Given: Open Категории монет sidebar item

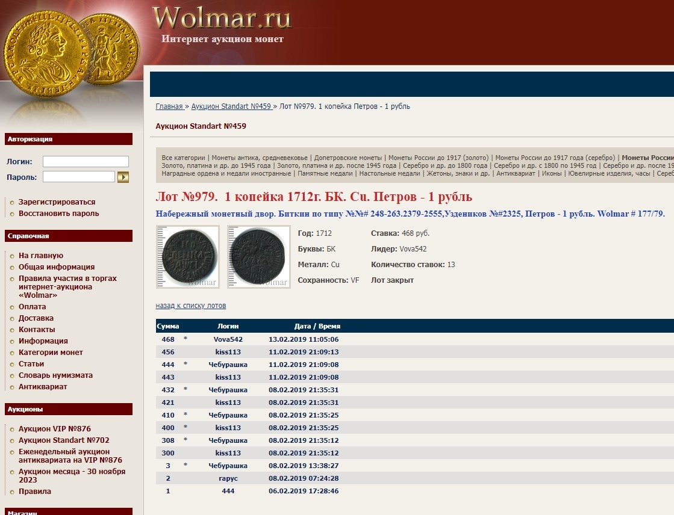Looking at the screenshot, I should tap(51, 353).
